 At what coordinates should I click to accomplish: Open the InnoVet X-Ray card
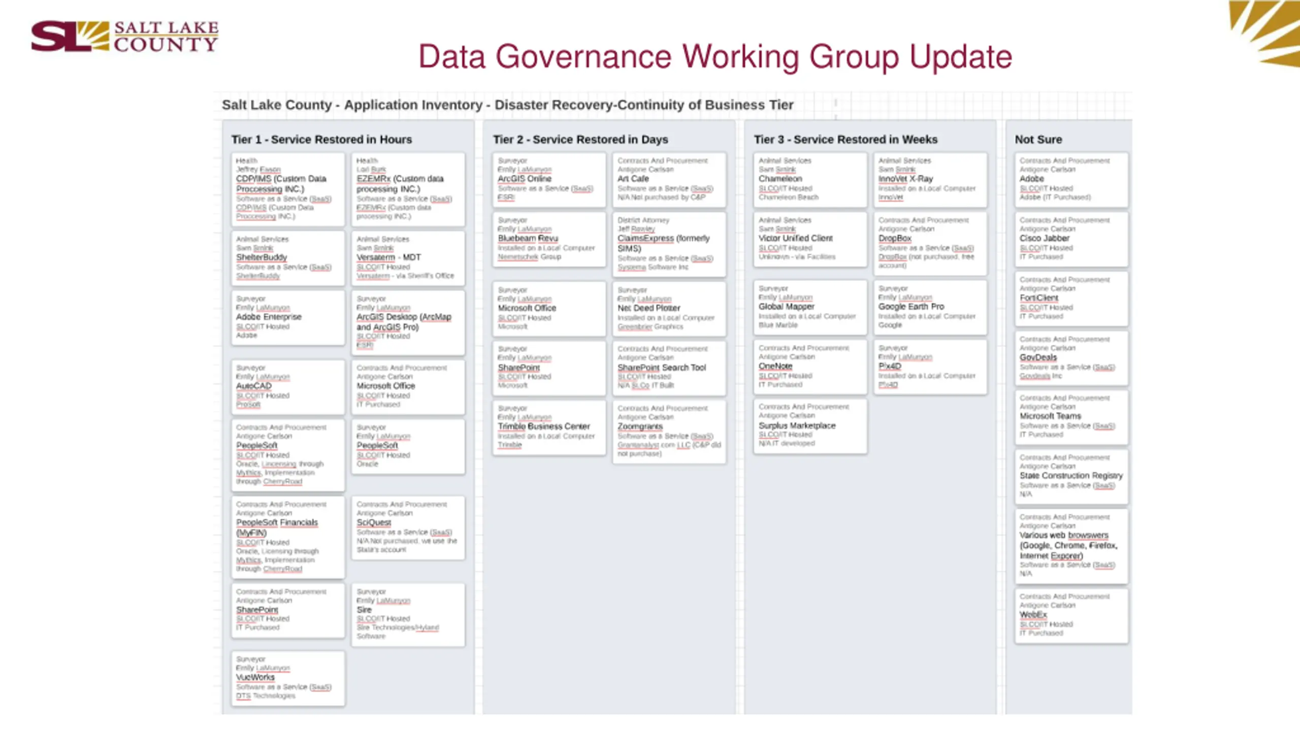930,180
